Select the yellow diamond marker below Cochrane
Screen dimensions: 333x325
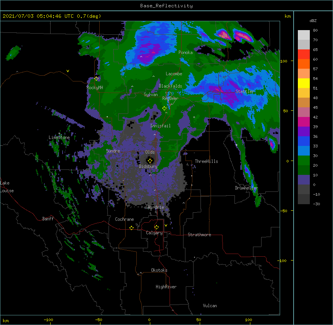click(131, 228)
